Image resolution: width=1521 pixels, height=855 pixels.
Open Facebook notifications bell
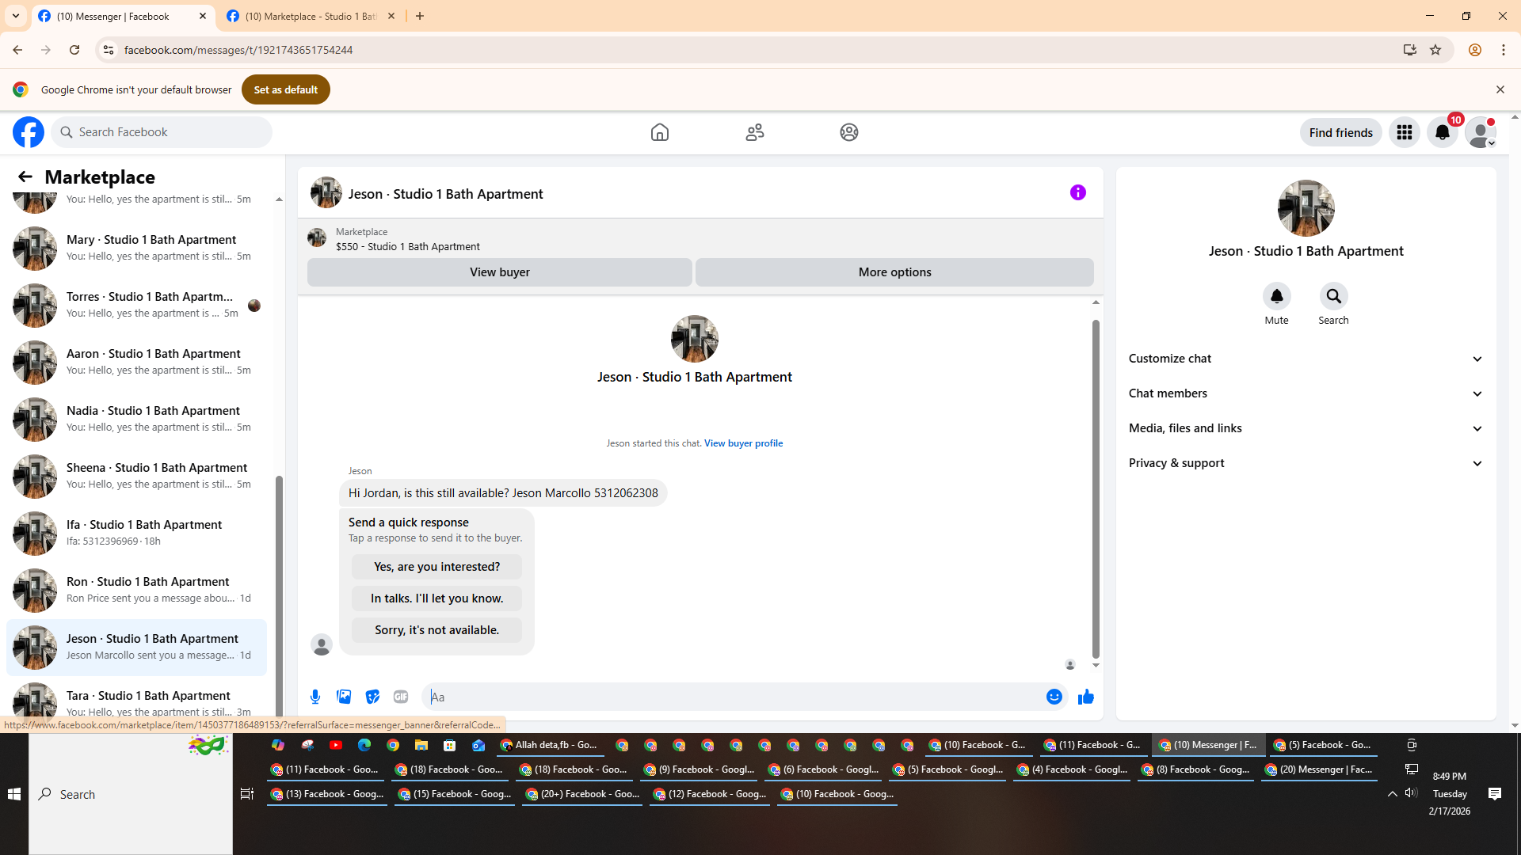coord(1442,133)
